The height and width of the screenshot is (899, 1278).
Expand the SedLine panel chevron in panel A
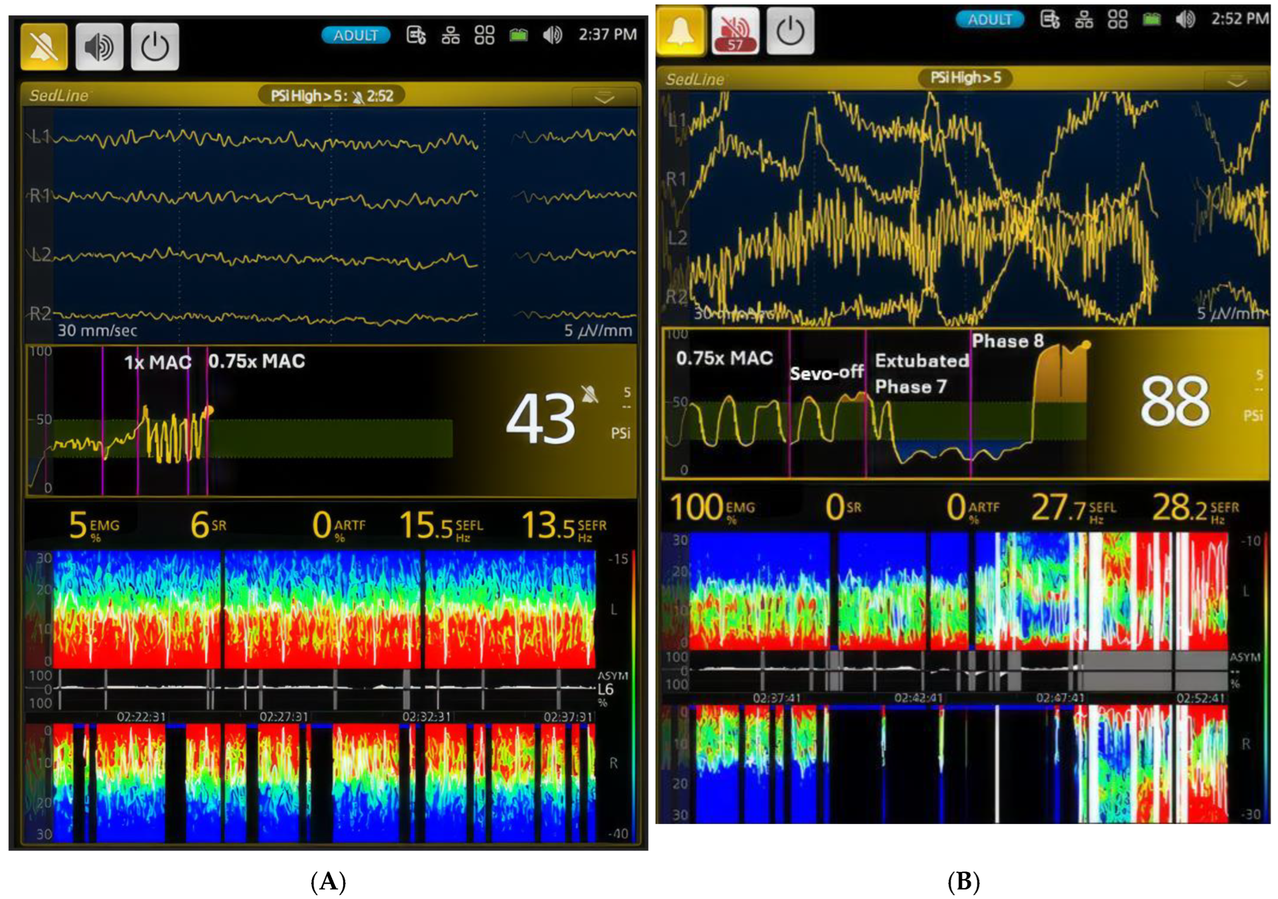(604, 99)
